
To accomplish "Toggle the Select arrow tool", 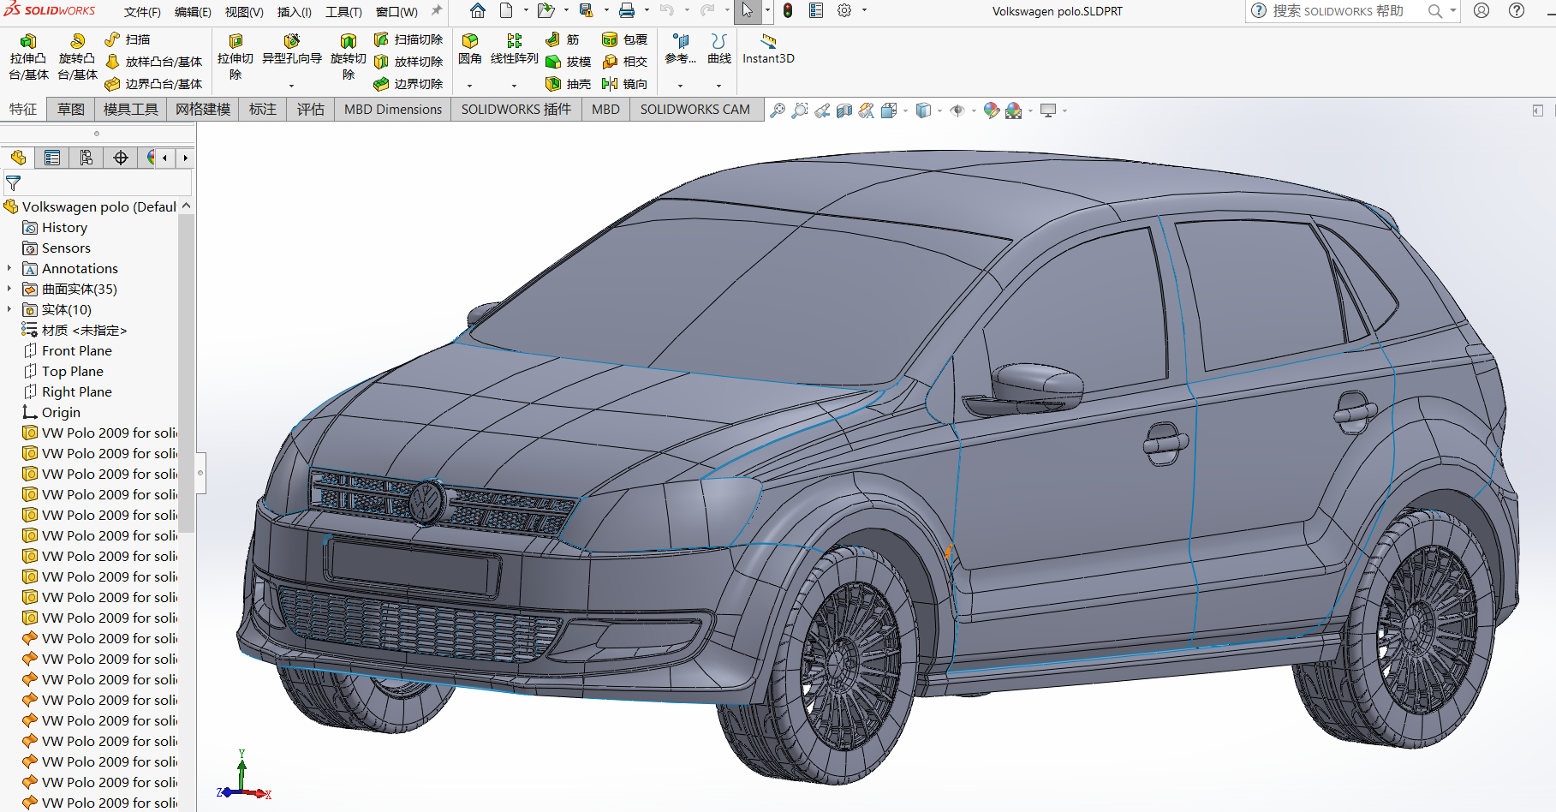I will pos(748,11).
